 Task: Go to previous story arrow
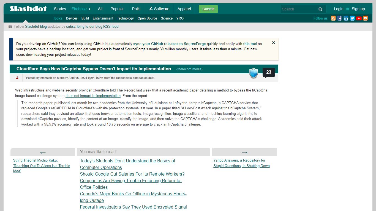coord(43,152)
